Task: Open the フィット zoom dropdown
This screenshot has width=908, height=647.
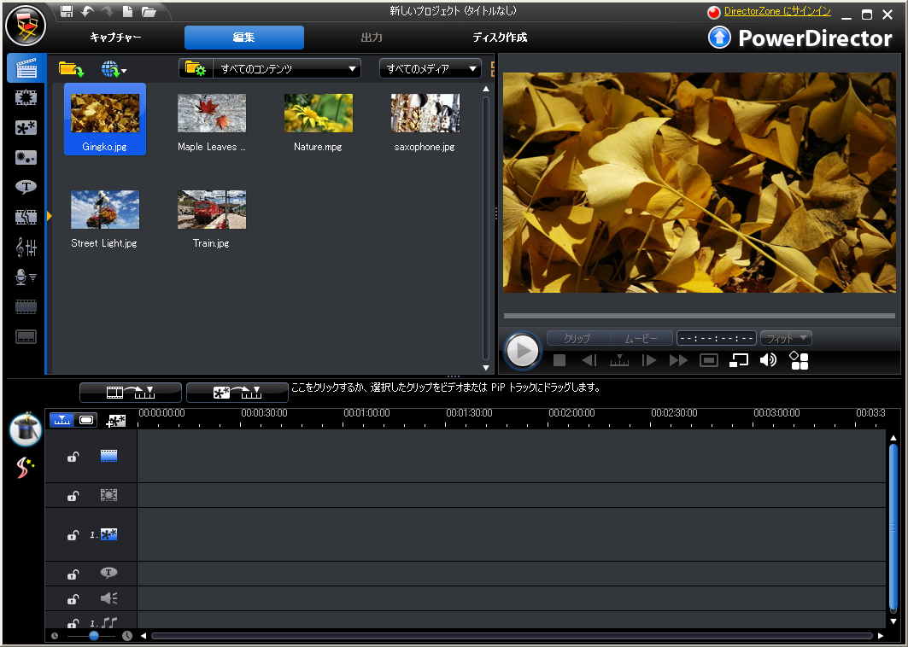Action: (x=786, y=339)
